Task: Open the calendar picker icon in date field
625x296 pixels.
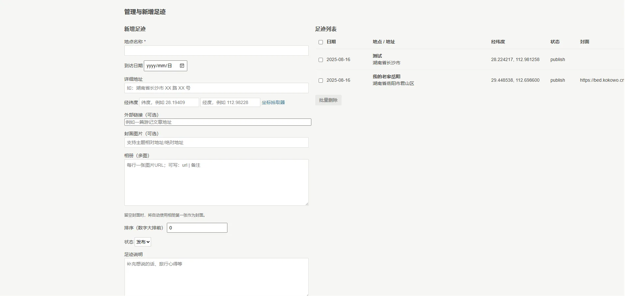Action: click(x=182, y=66)
